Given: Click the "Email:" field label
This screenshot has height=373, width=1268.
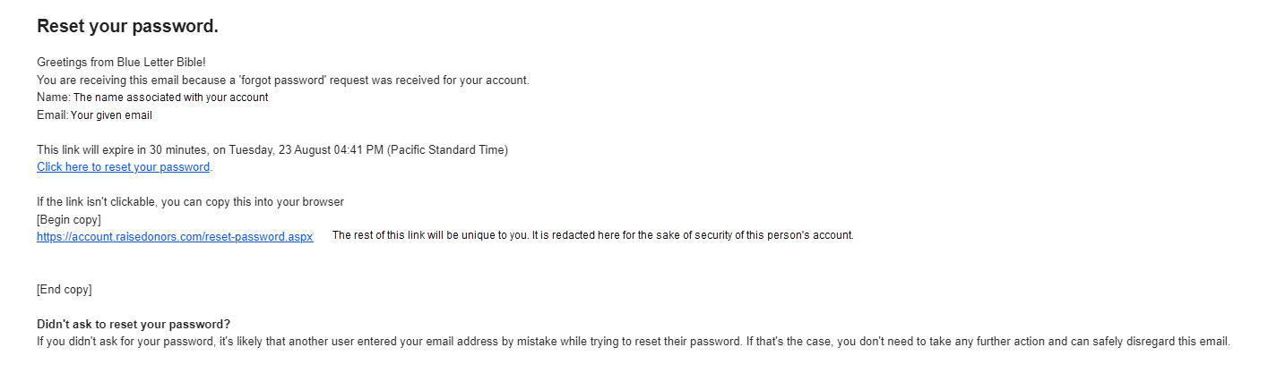Looking at the screenshot, I should [x=52, y=114].
